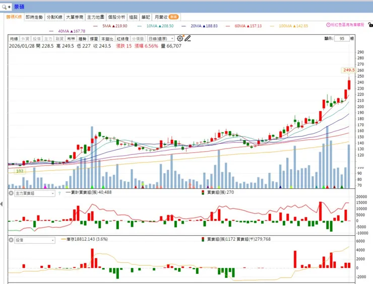Click the help question mark beside 主力買賣超
The width and height of the screenshot is (373, 284).
59,193
